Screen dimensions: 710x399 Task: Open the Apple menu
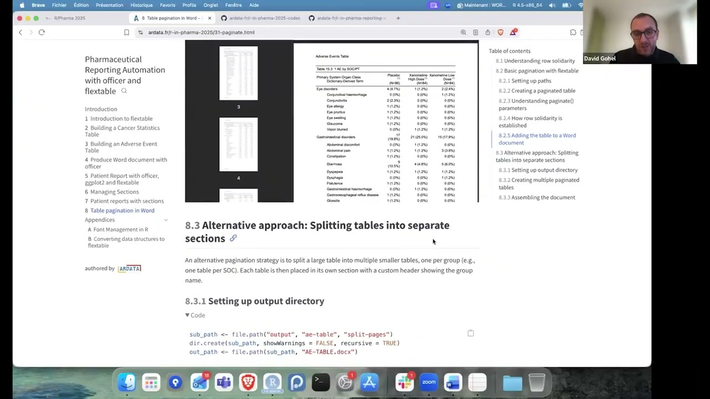coord(22,5)
